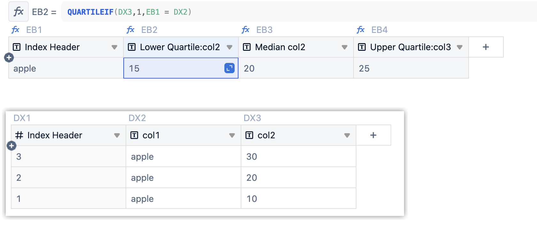This screenshot has width=537, height=230.
Task: Open dropdown for upper Index Header column
Action: pos(114,47)
